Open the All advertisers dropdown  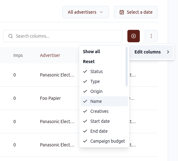pyautogui.click(x=86, y=12)
